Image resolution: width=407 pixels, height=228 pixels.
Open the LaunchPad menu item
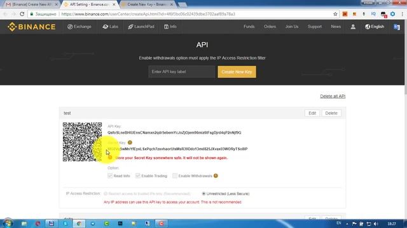141,27
